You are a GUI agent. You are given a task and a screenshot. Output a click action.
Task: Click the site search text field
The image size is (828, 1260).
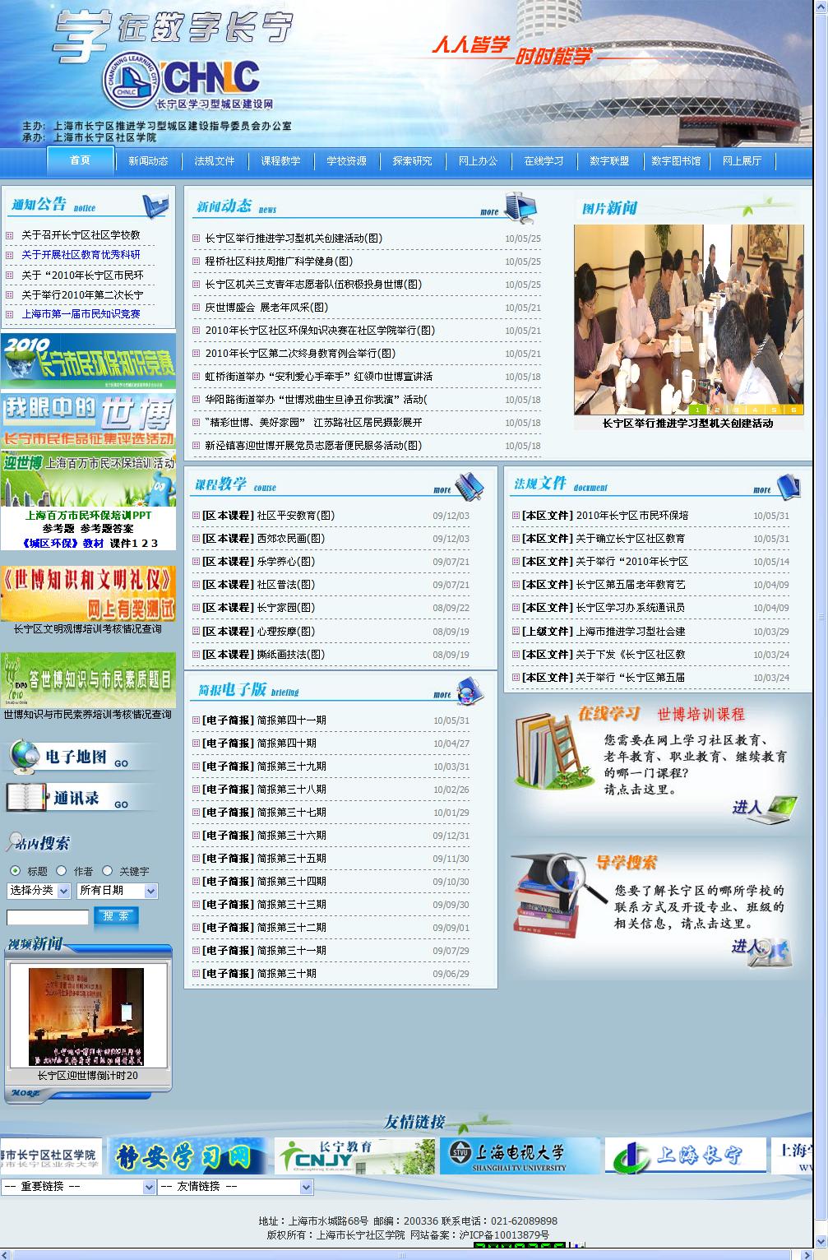(x=48, y=917)
